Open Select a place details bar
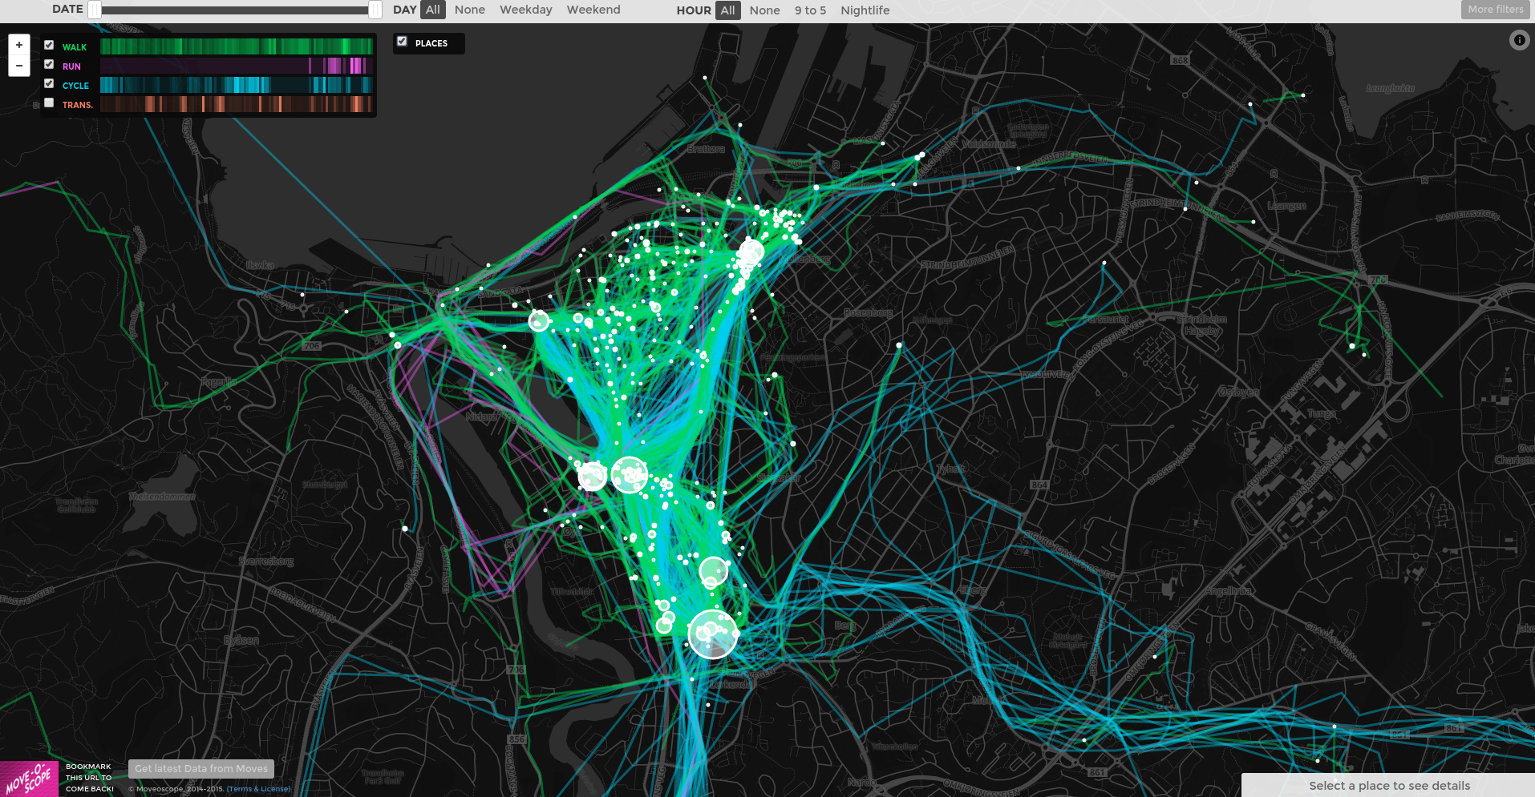 coord(1388,786)
